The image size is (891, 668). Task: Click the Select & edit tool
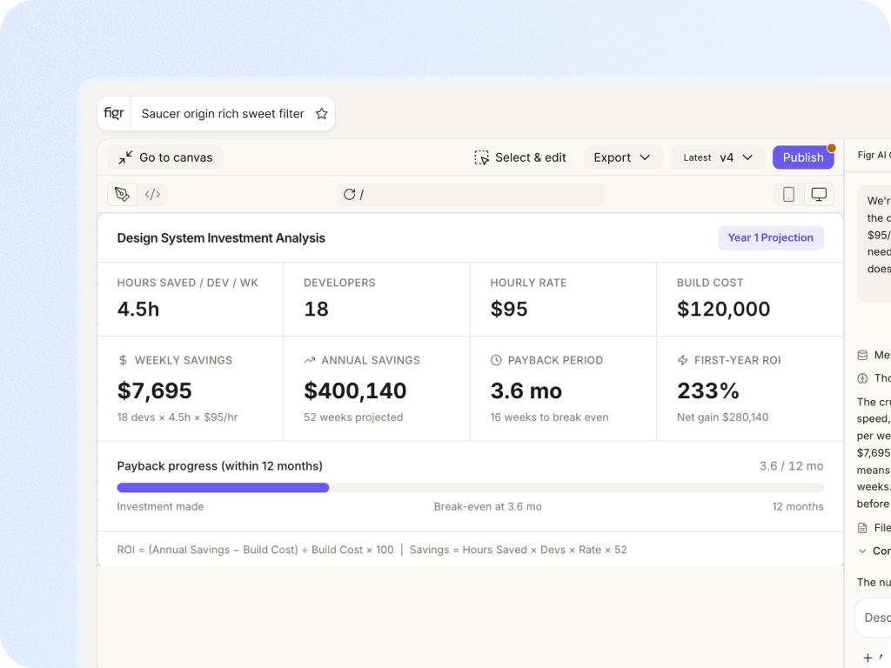pos(520,157)
